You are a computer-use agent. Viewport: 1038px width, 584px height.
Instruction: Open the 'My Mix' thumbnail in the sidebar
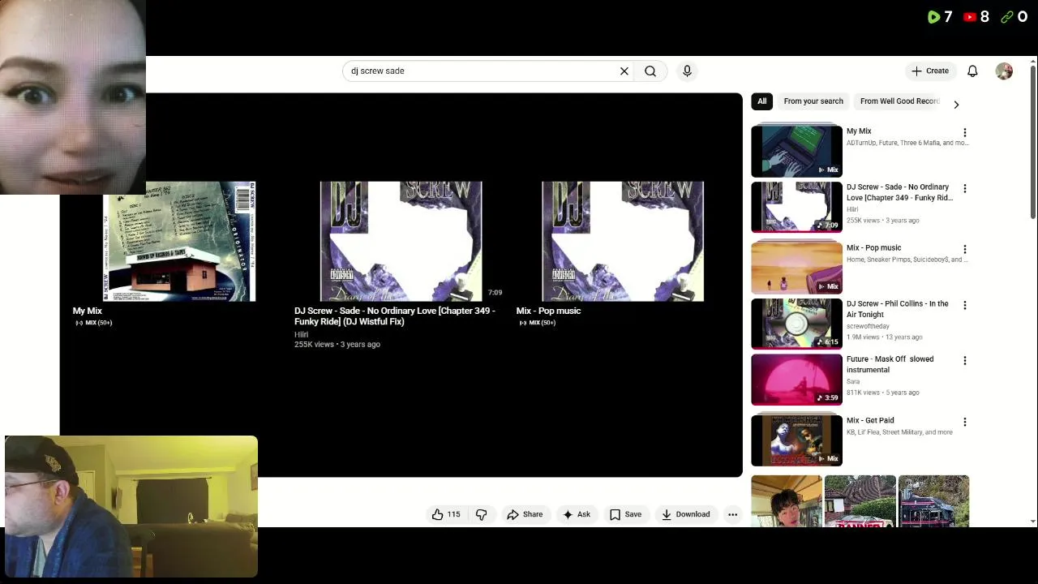[796, 151]
